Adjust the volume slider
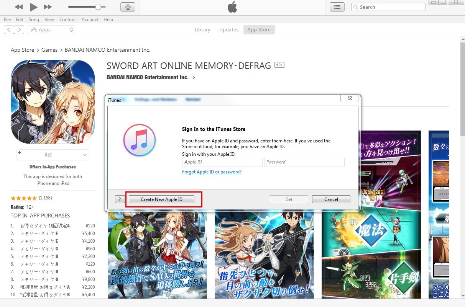The height and width of the screenshot is (307, 465). 87,7
